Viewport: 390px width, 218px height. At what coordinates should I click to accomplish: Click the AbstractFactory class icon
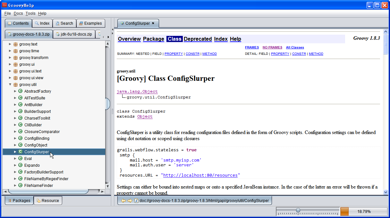(21, 91)
